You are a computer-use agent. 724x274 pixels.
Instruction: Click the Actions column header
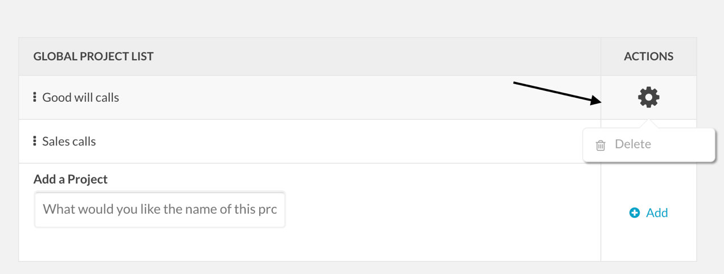[648, 56]
